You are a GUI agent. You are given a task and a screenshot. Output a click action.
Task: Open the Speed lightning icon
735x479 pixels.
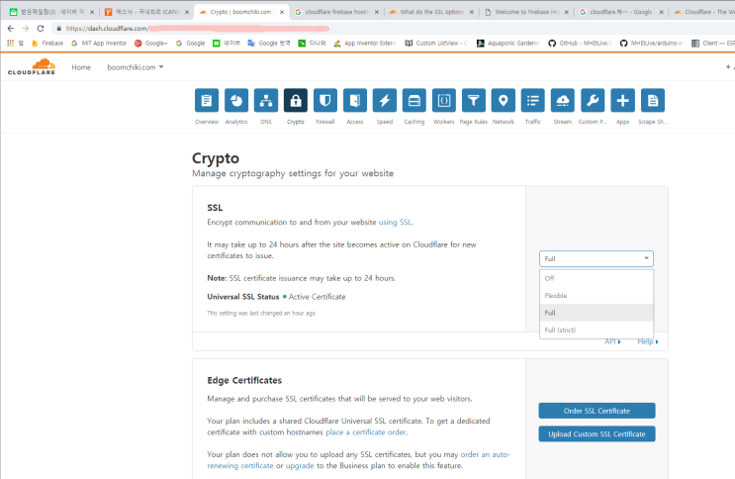pyautogui.click(x=385, y=100)
